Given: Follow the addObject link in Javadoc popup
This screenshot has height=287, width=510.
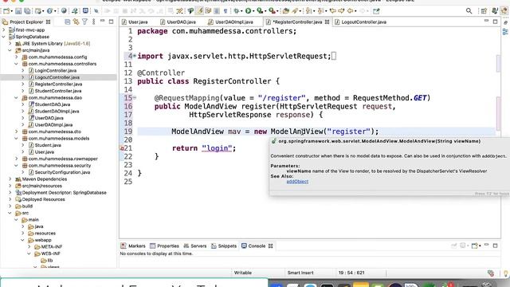Looking at the screenshot, I should point(297,182).
